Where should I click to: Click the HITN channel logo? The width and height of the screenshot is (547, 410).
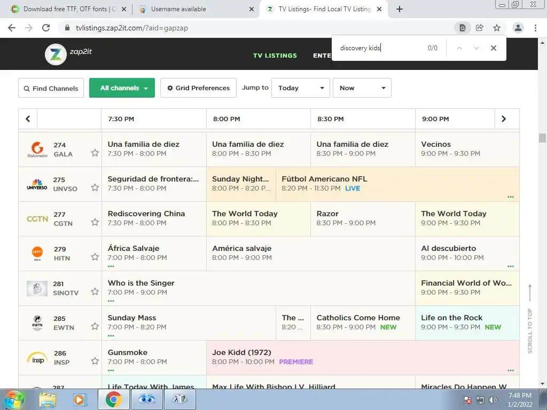[37, 254]
